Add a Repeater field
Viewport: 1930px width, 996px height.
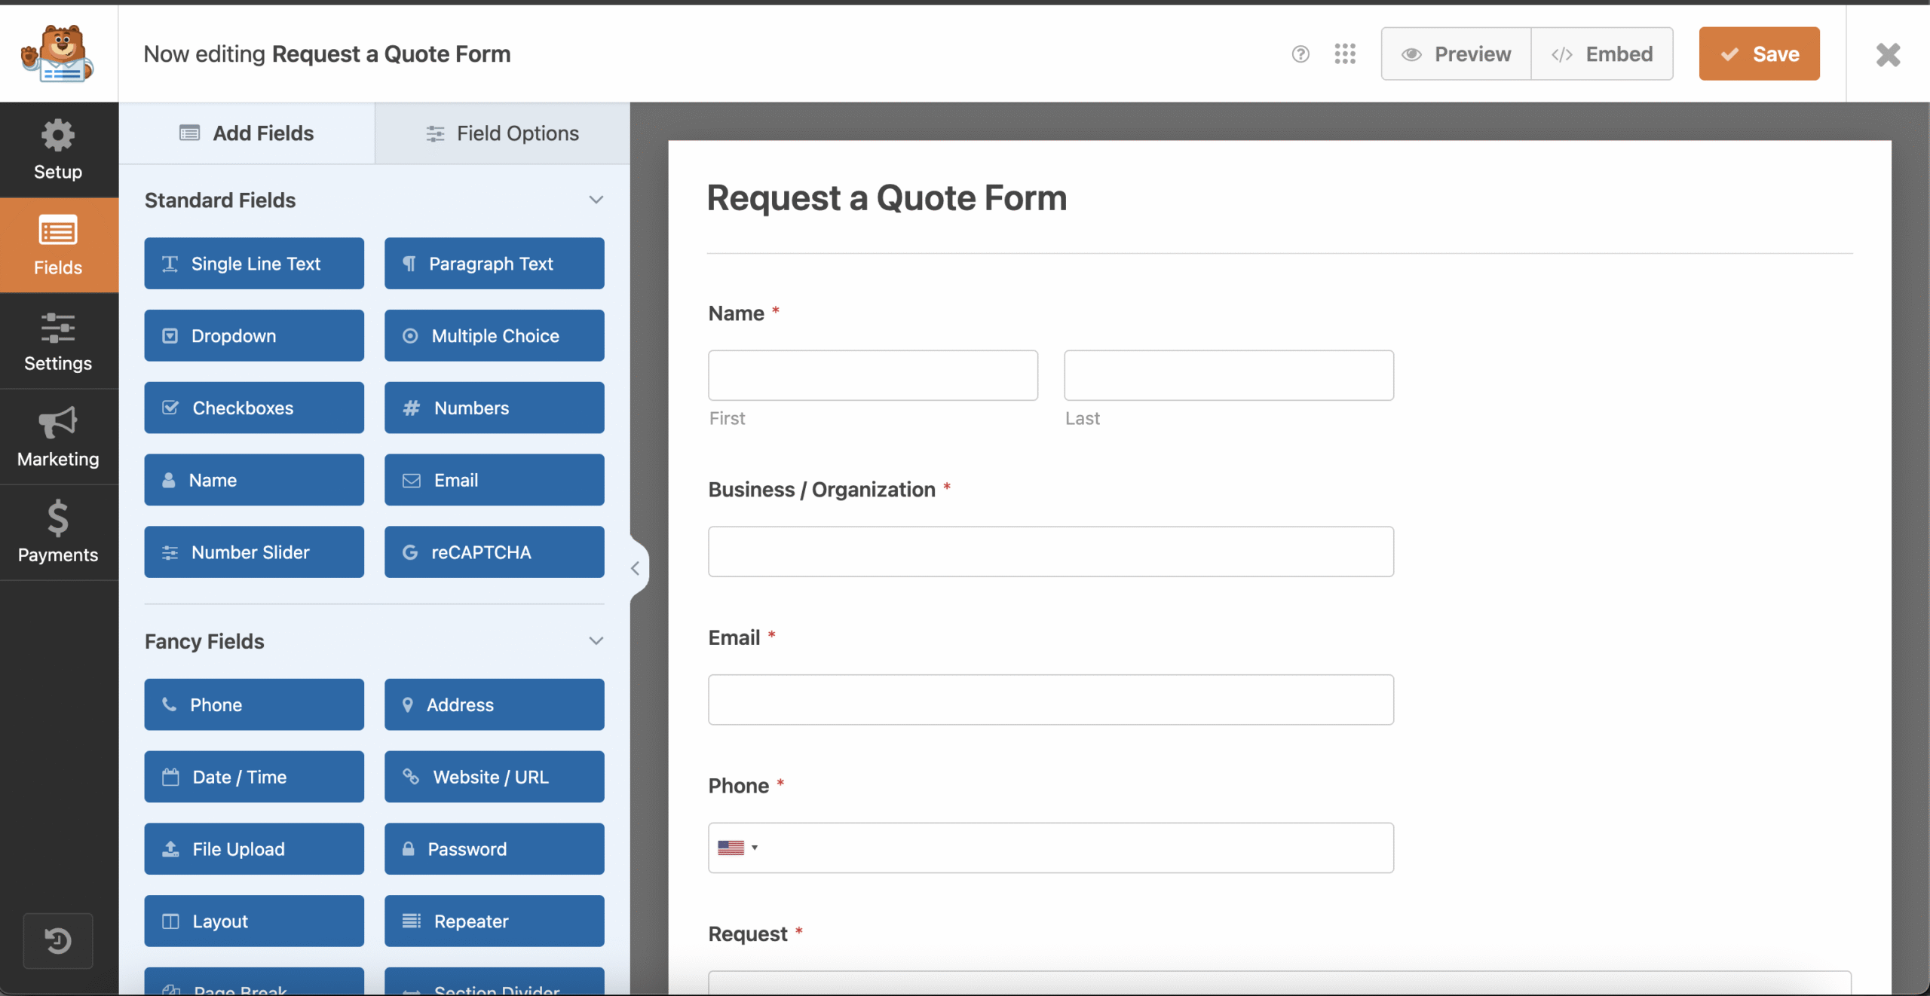pos(495,921)
